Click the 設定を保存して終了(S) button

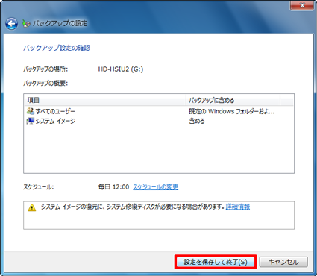tap(216, 262)
